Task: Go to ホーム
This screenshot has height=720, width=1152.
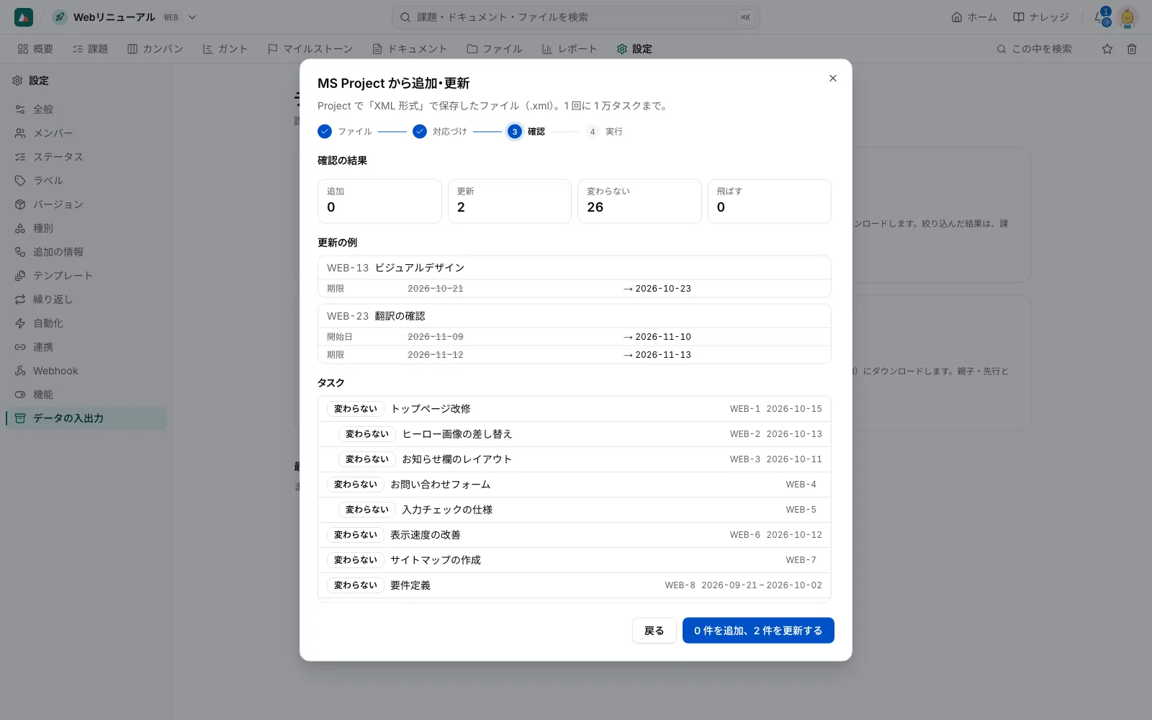Action: point(974,17)
